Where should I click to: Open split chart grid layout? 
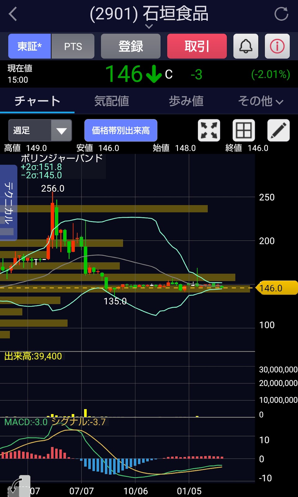(244, 130)
